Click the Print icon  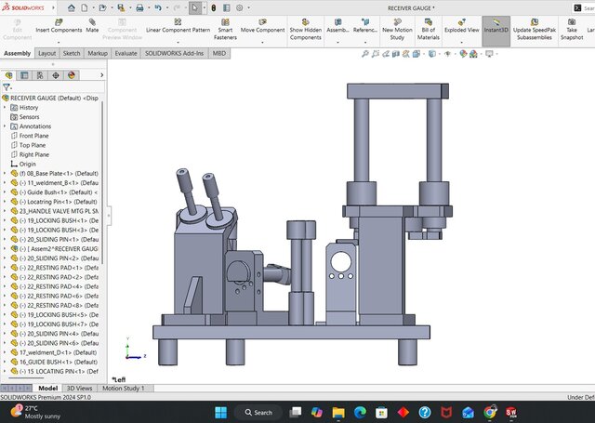(x=139, y=7)
